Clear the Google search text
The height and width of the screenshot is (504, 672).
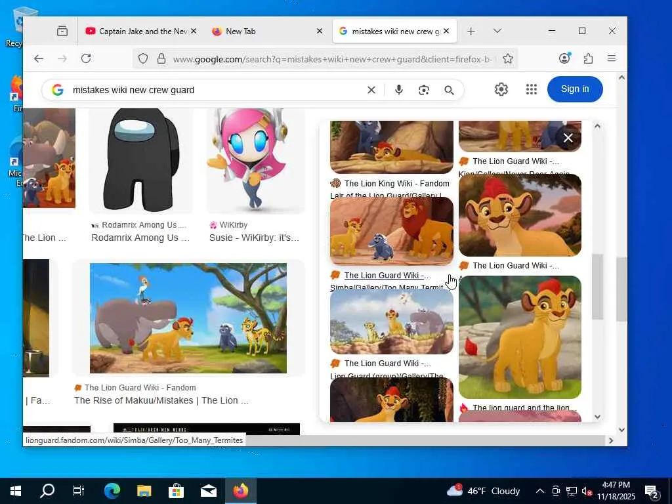[371, 90]
